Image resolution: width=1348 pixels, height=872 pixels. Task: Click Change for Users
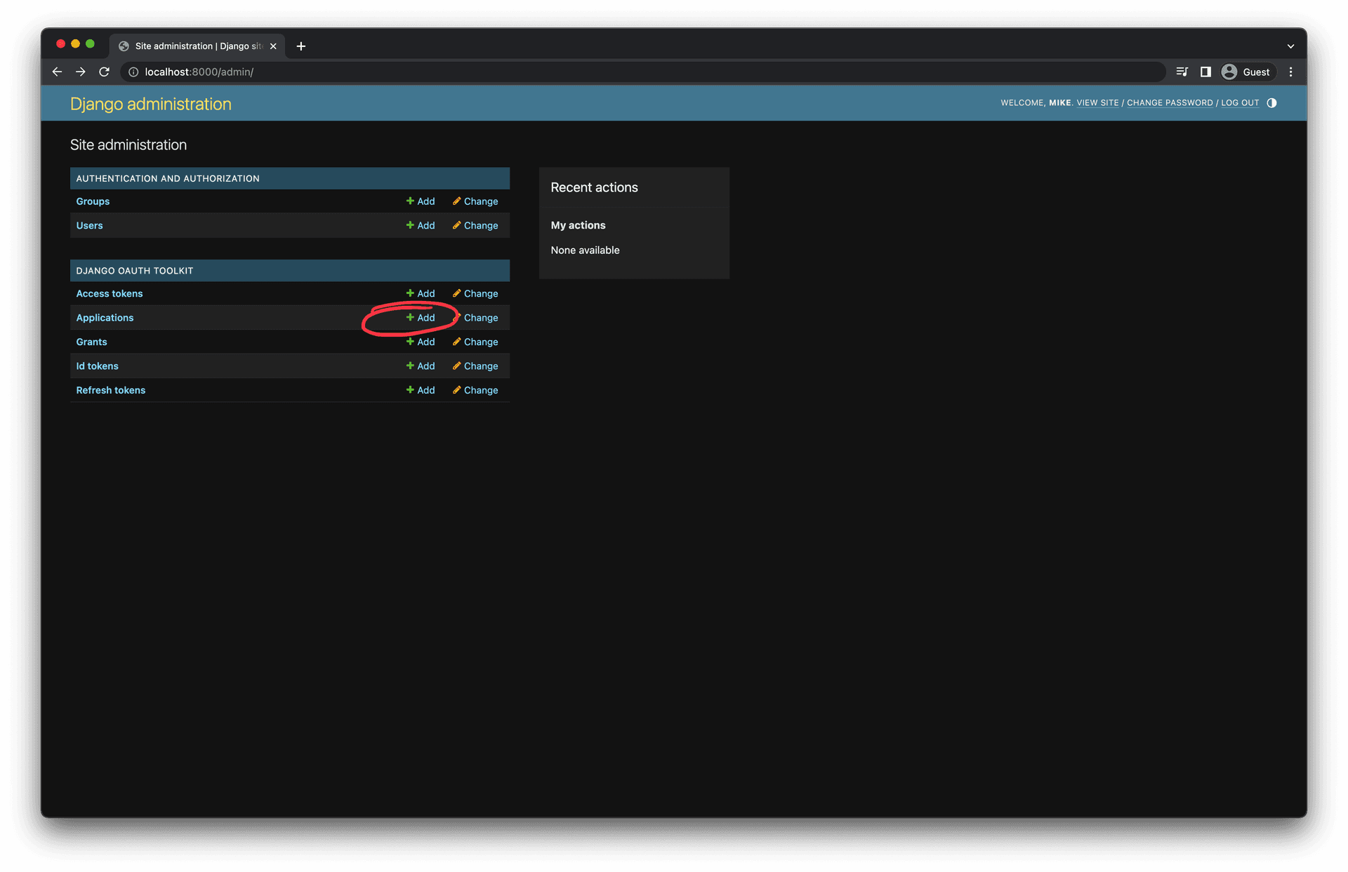click(475, 225)
